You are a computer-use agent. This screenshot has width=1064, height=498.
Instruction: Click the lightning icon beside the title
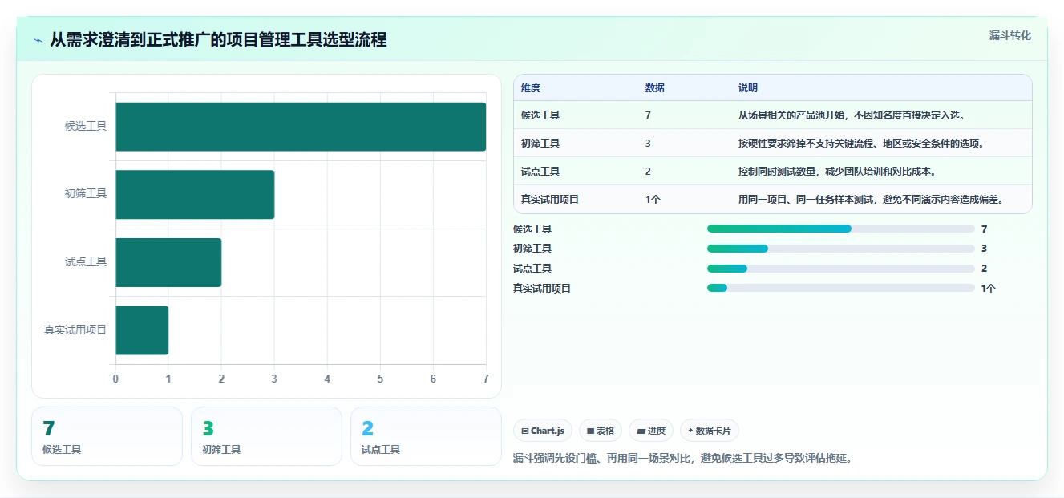pyautogui.click(x=38, y=39)
